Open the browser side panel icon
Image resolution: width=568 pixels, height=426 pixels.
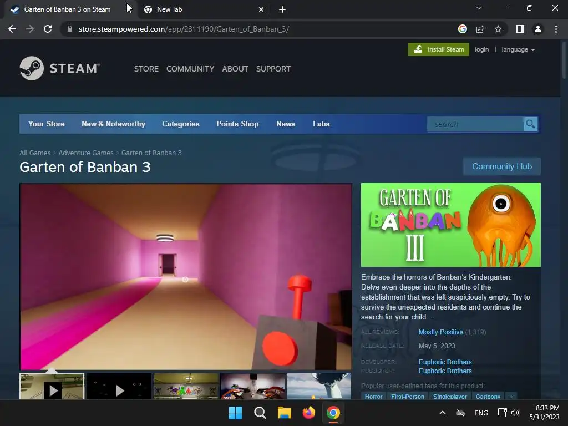(x=520, y=29)
